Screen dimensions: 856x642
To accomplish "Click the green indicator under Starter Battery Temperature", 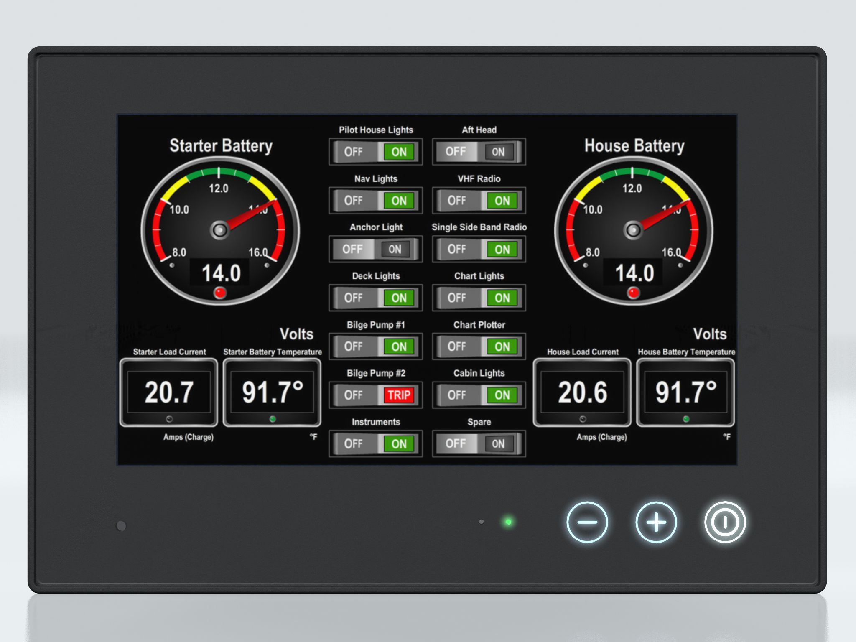I will [273, 419].
